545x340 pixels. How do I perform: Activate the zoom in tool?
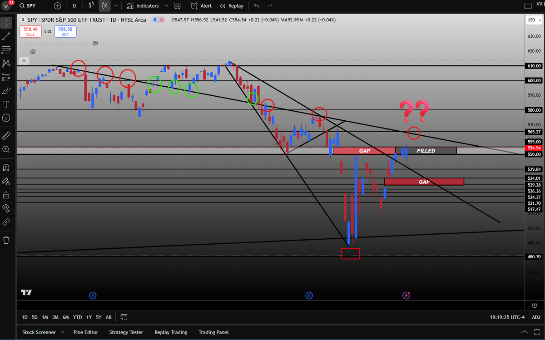pyautogui.click(x=6, y=149)
